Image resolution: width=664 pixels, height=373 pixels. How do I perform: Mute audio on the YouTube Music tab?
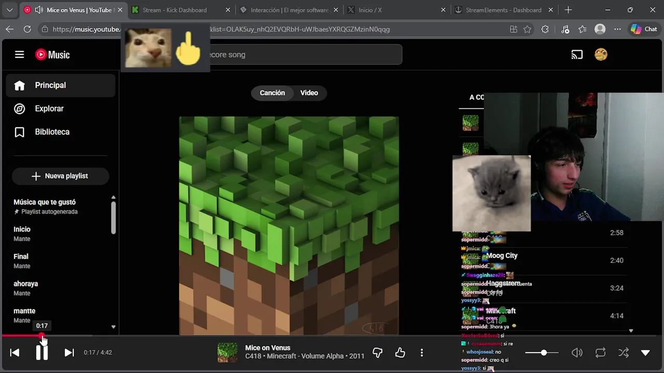click(39, 10)
